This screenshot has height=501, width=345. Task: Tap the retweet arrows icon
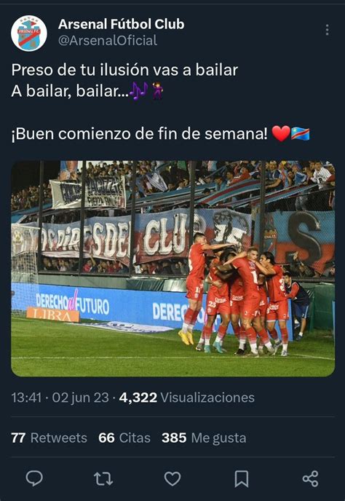[103, 478]
